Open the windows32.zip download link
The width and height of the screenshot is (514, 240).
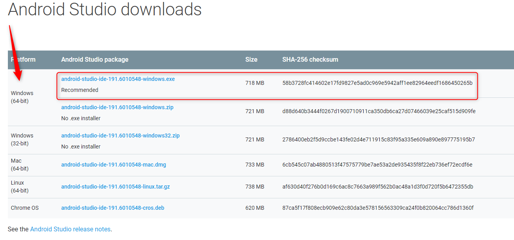120,136
